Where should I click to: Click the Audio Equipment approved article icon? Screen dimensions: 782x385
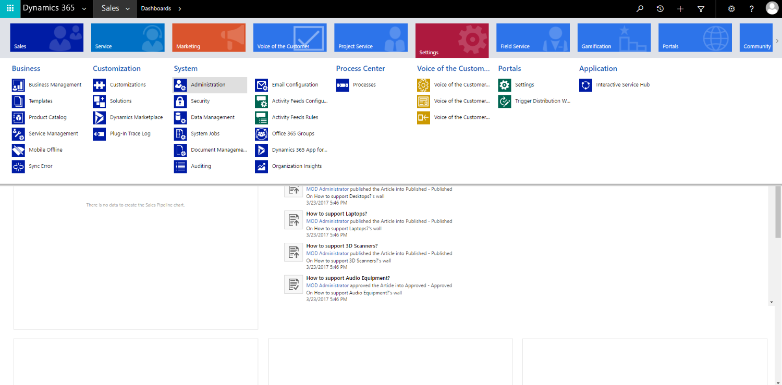(294, 284)
